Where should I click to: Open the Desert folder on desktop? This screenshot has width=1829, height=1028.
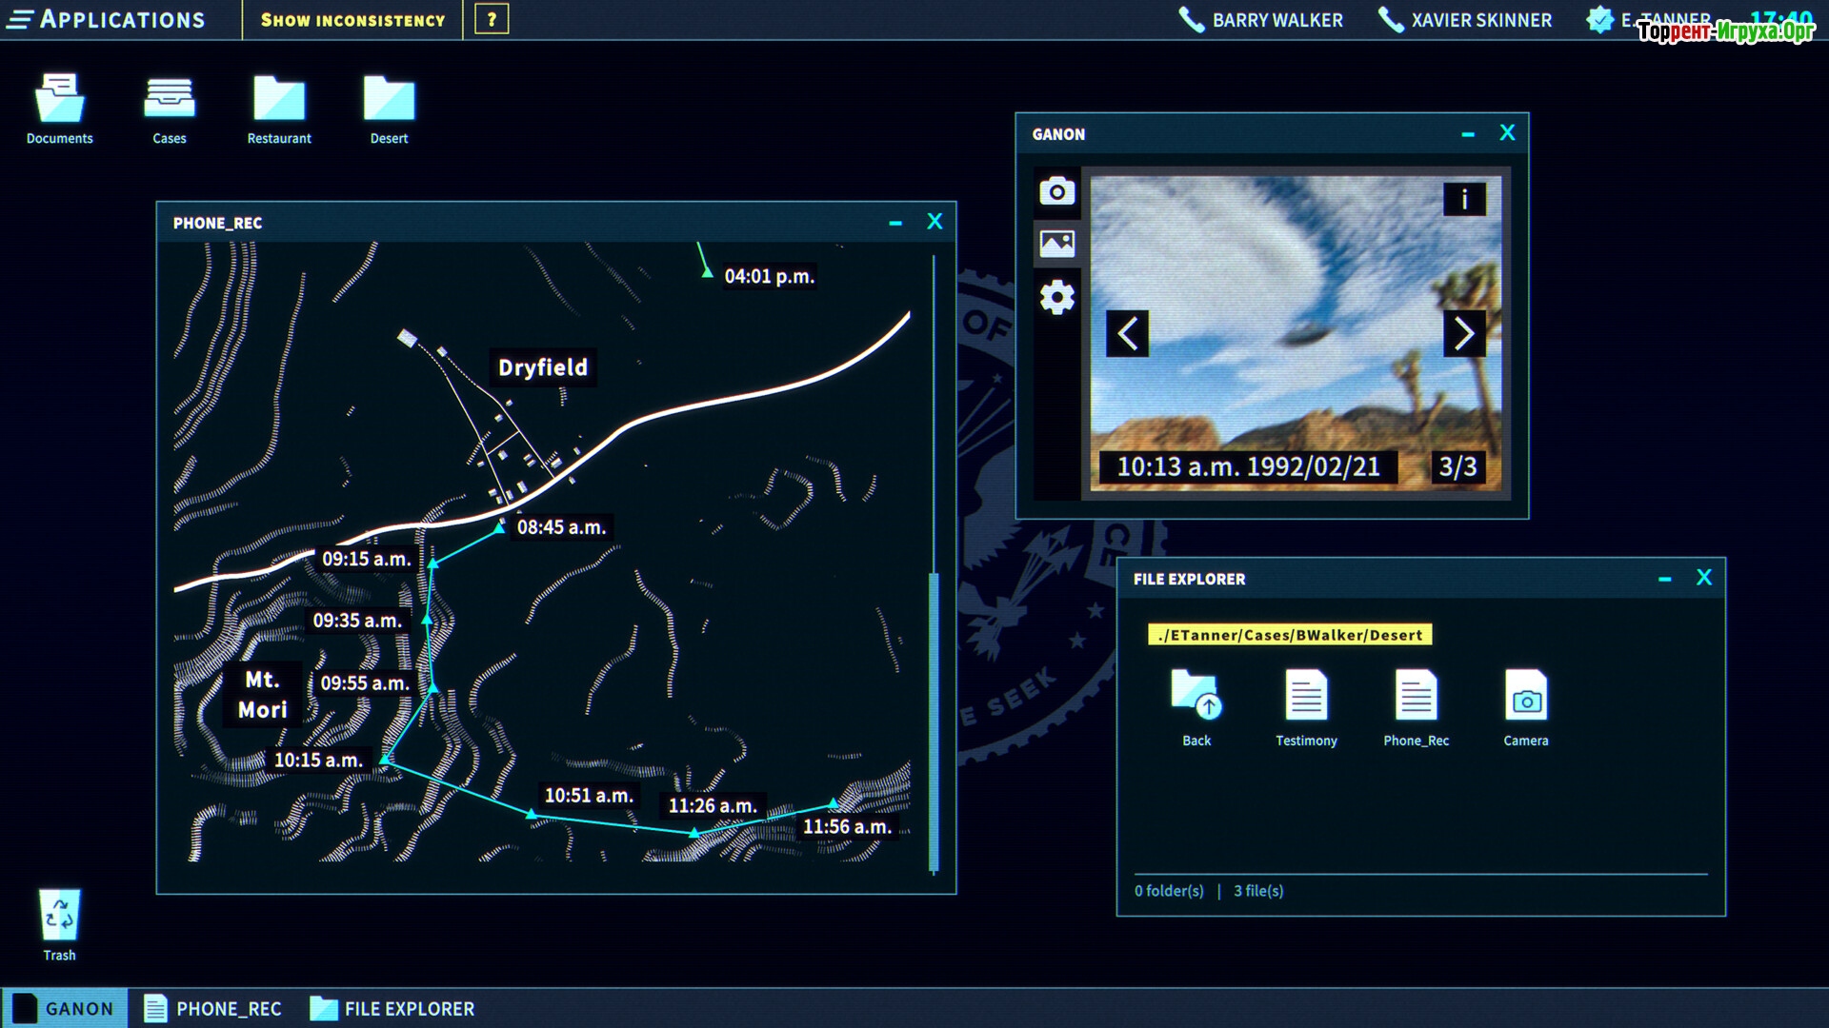click(389, 100)
